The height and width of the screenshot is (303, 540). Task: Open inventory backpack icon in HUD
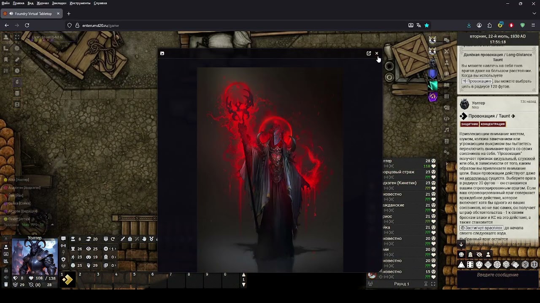click(x=130, y=239)
